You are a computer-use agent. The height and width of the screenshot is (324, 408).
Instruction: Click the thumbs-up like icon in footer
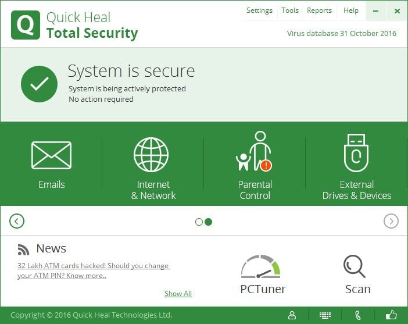click(391, 315)
